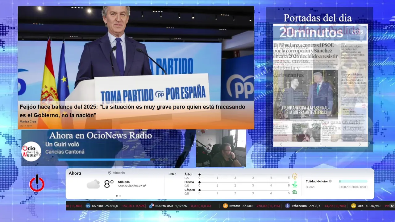Click Ethereum price 2.933,7

point(315,206)
